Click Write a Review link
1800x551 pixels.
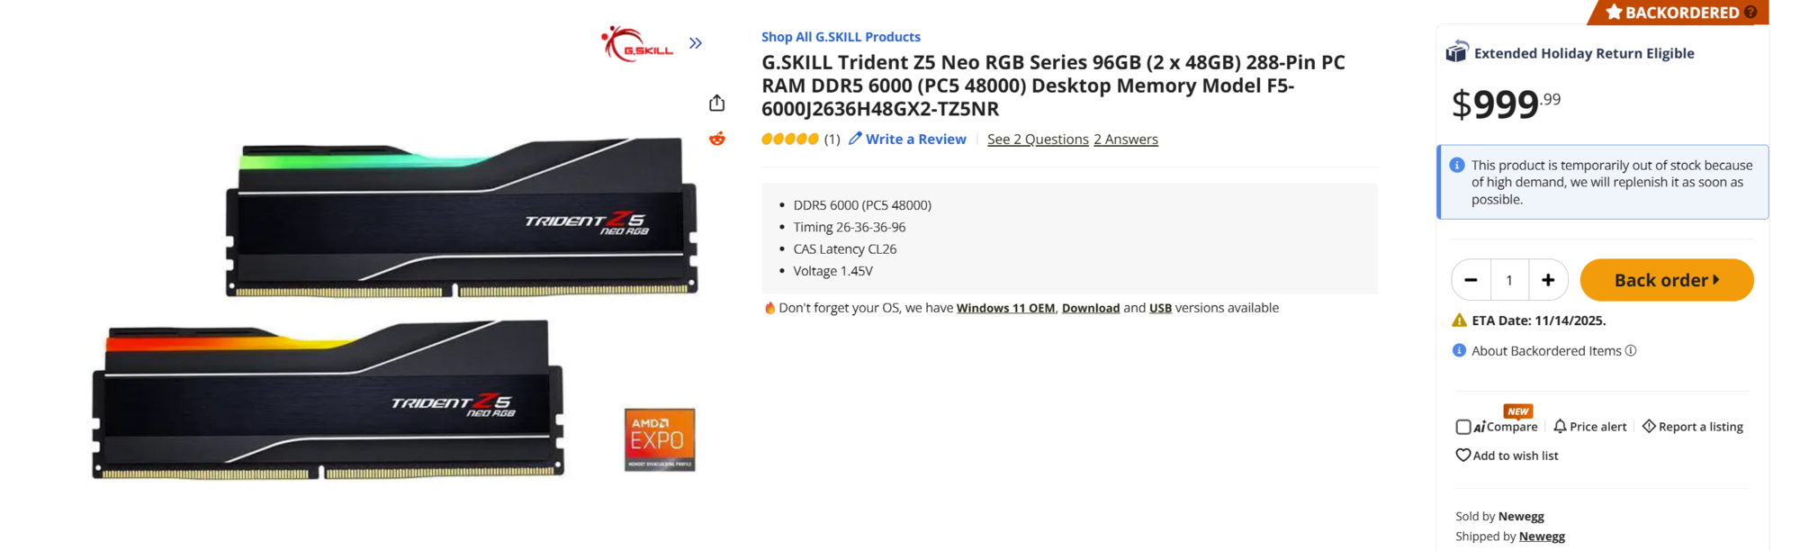(915, 140)
